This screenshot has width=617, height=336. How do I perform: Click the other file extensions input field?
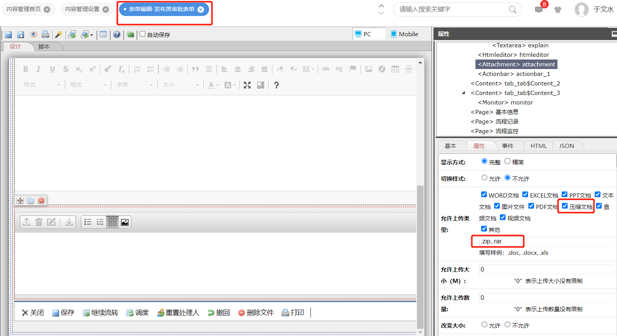click(x=547, y=241)
